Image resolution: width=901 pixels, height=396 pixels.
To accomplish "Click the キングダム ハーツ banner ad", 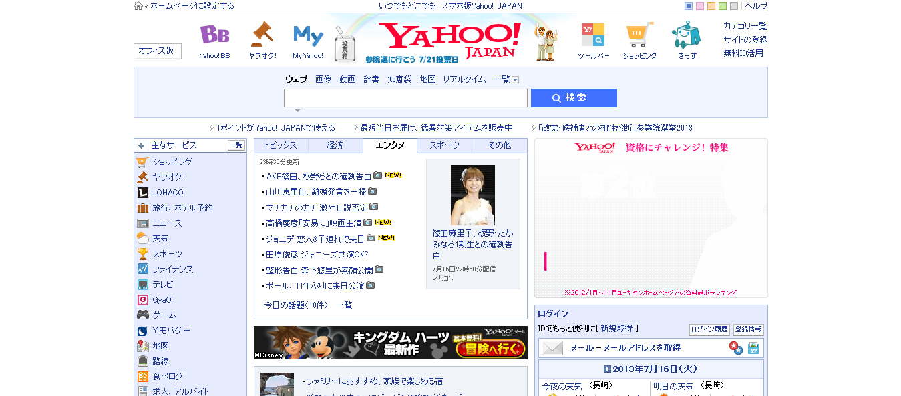I will (x=391, y=343).
